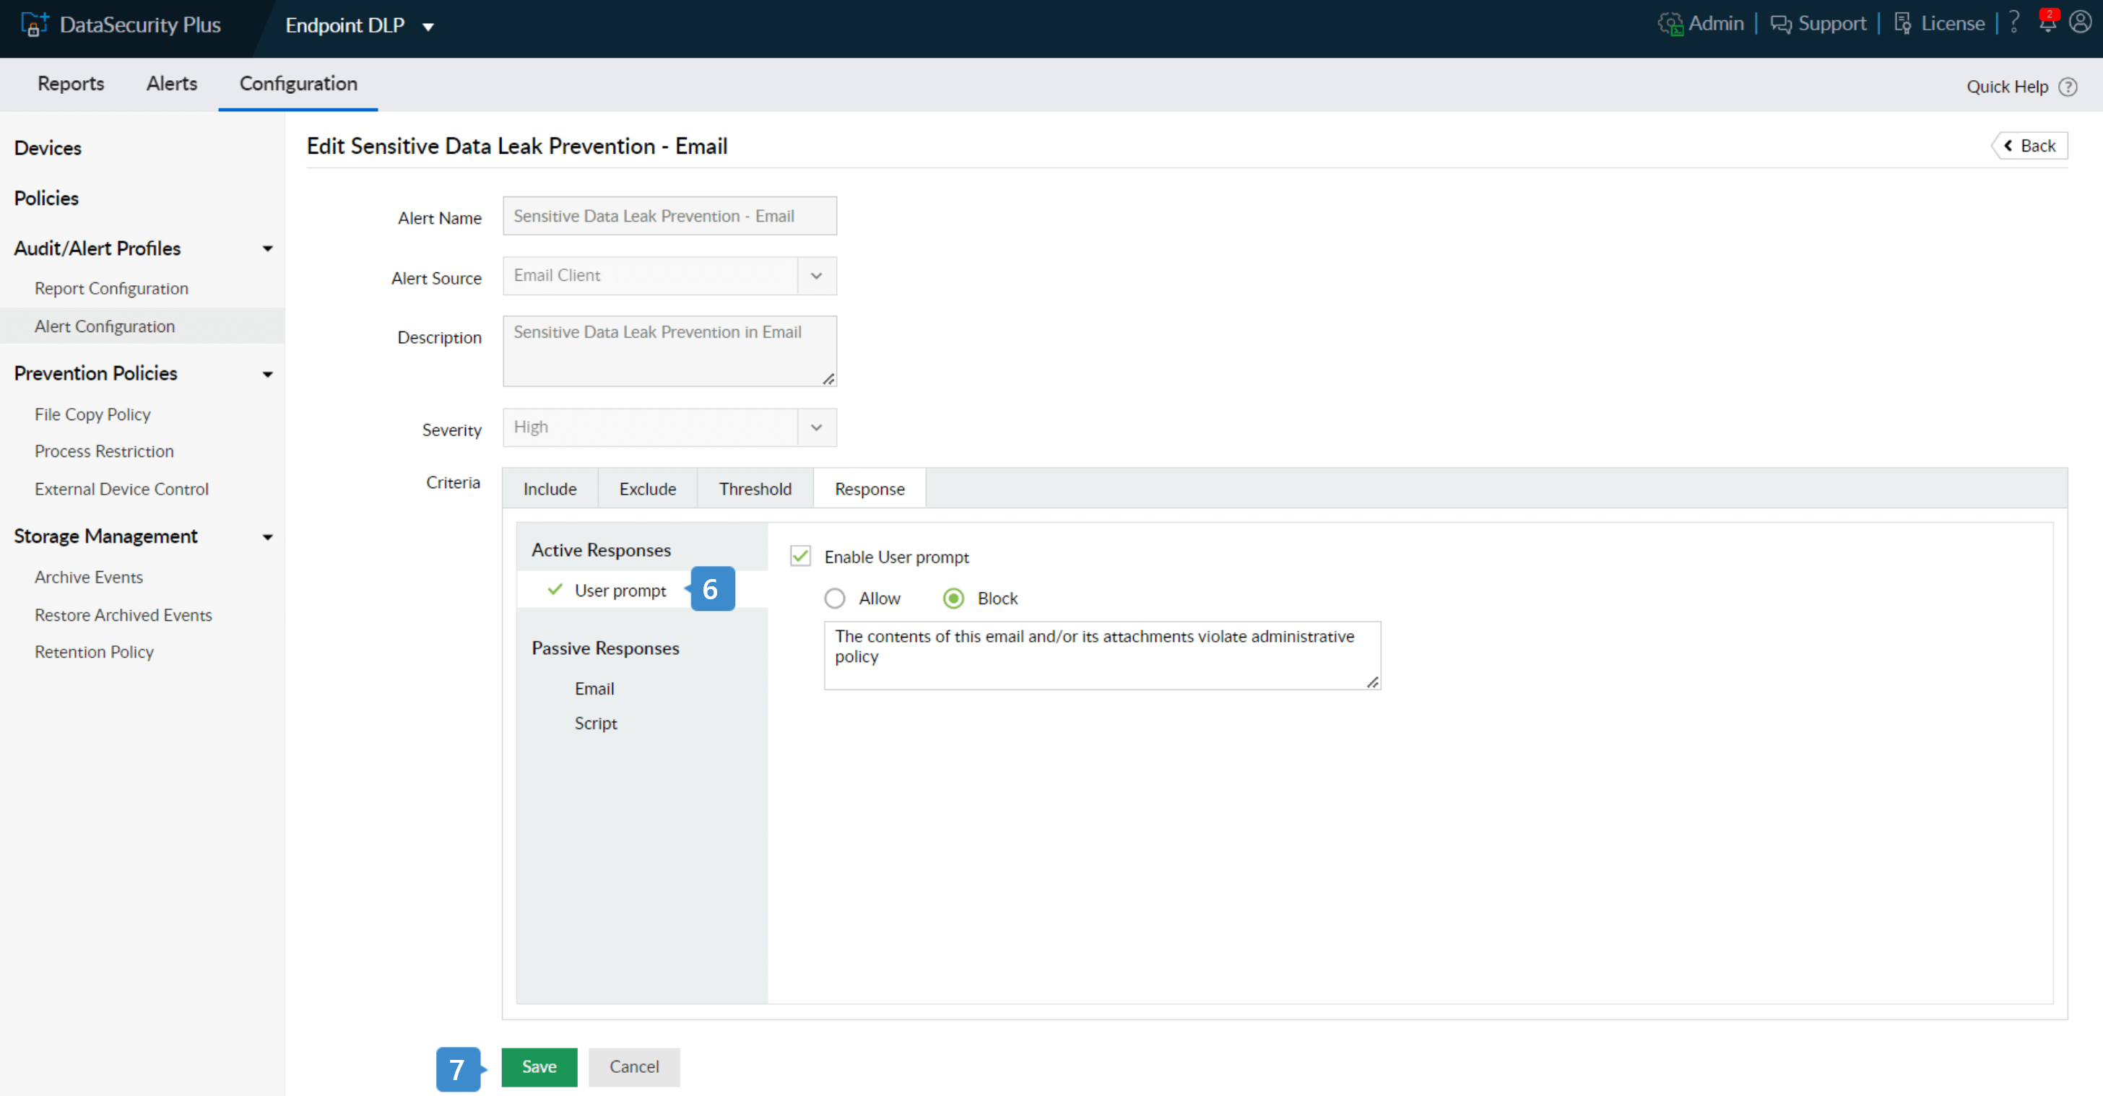Image resolution: width=2103 pixels, height=1096 pixels.
Task: Click the help question mark icon
Action: 2014,22
